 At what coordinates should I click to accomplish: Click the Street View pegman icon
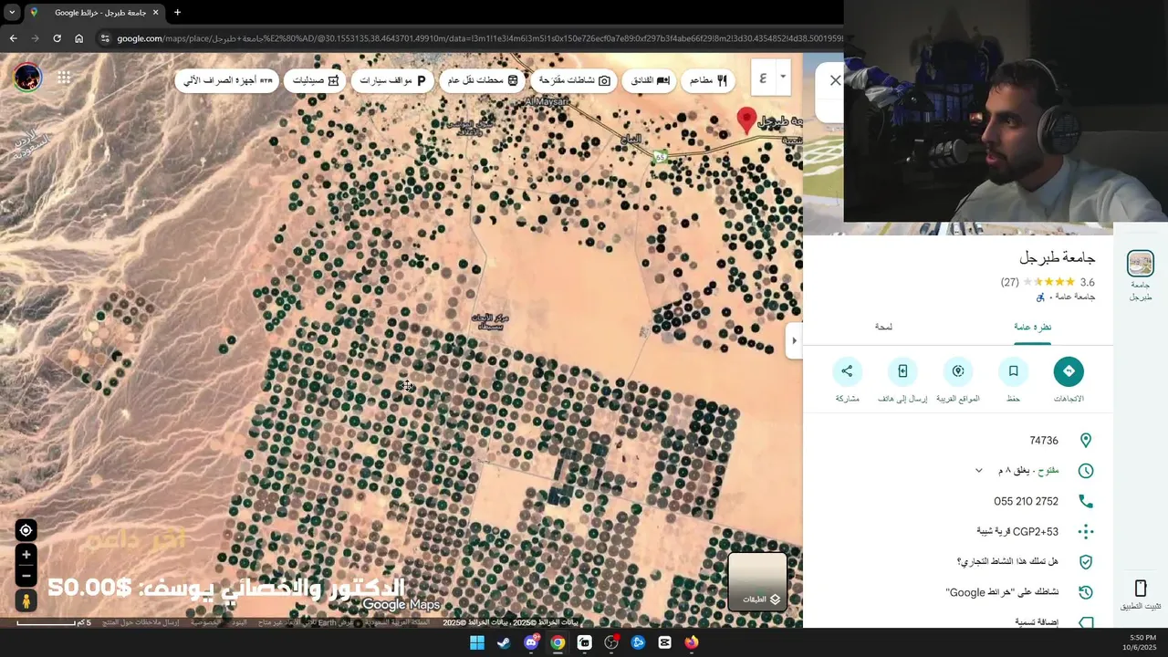pyautogui.click(x=26, y=601)
